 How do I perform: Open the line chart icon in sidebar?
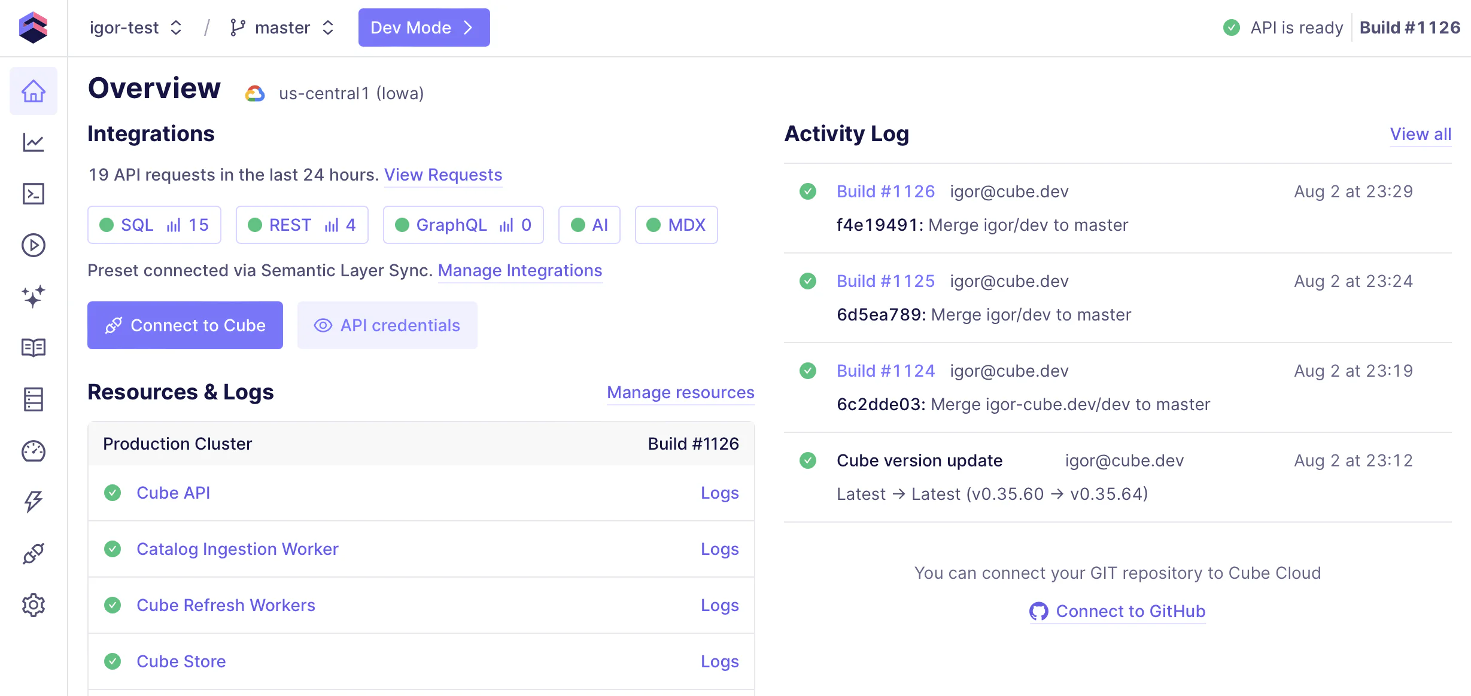point(34,142)
